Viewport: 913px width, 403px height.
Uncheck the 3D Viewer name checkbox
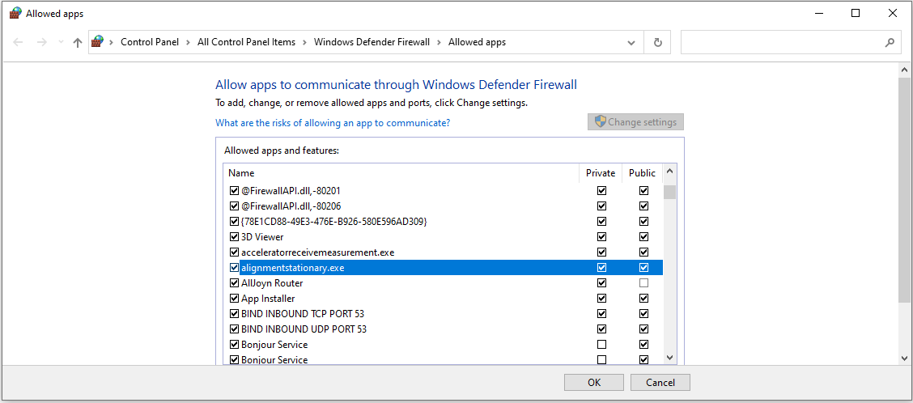click(234, 237)
